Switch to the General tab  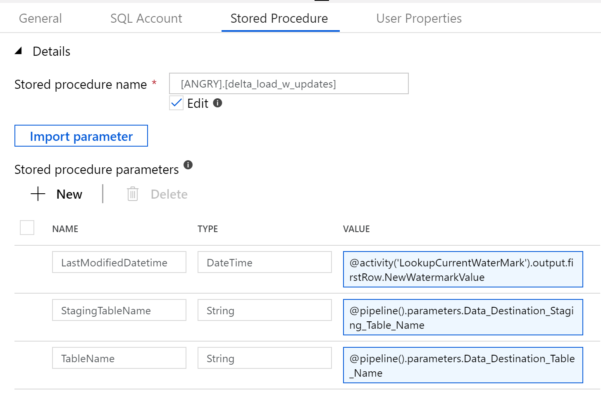[x=41, y=18]
